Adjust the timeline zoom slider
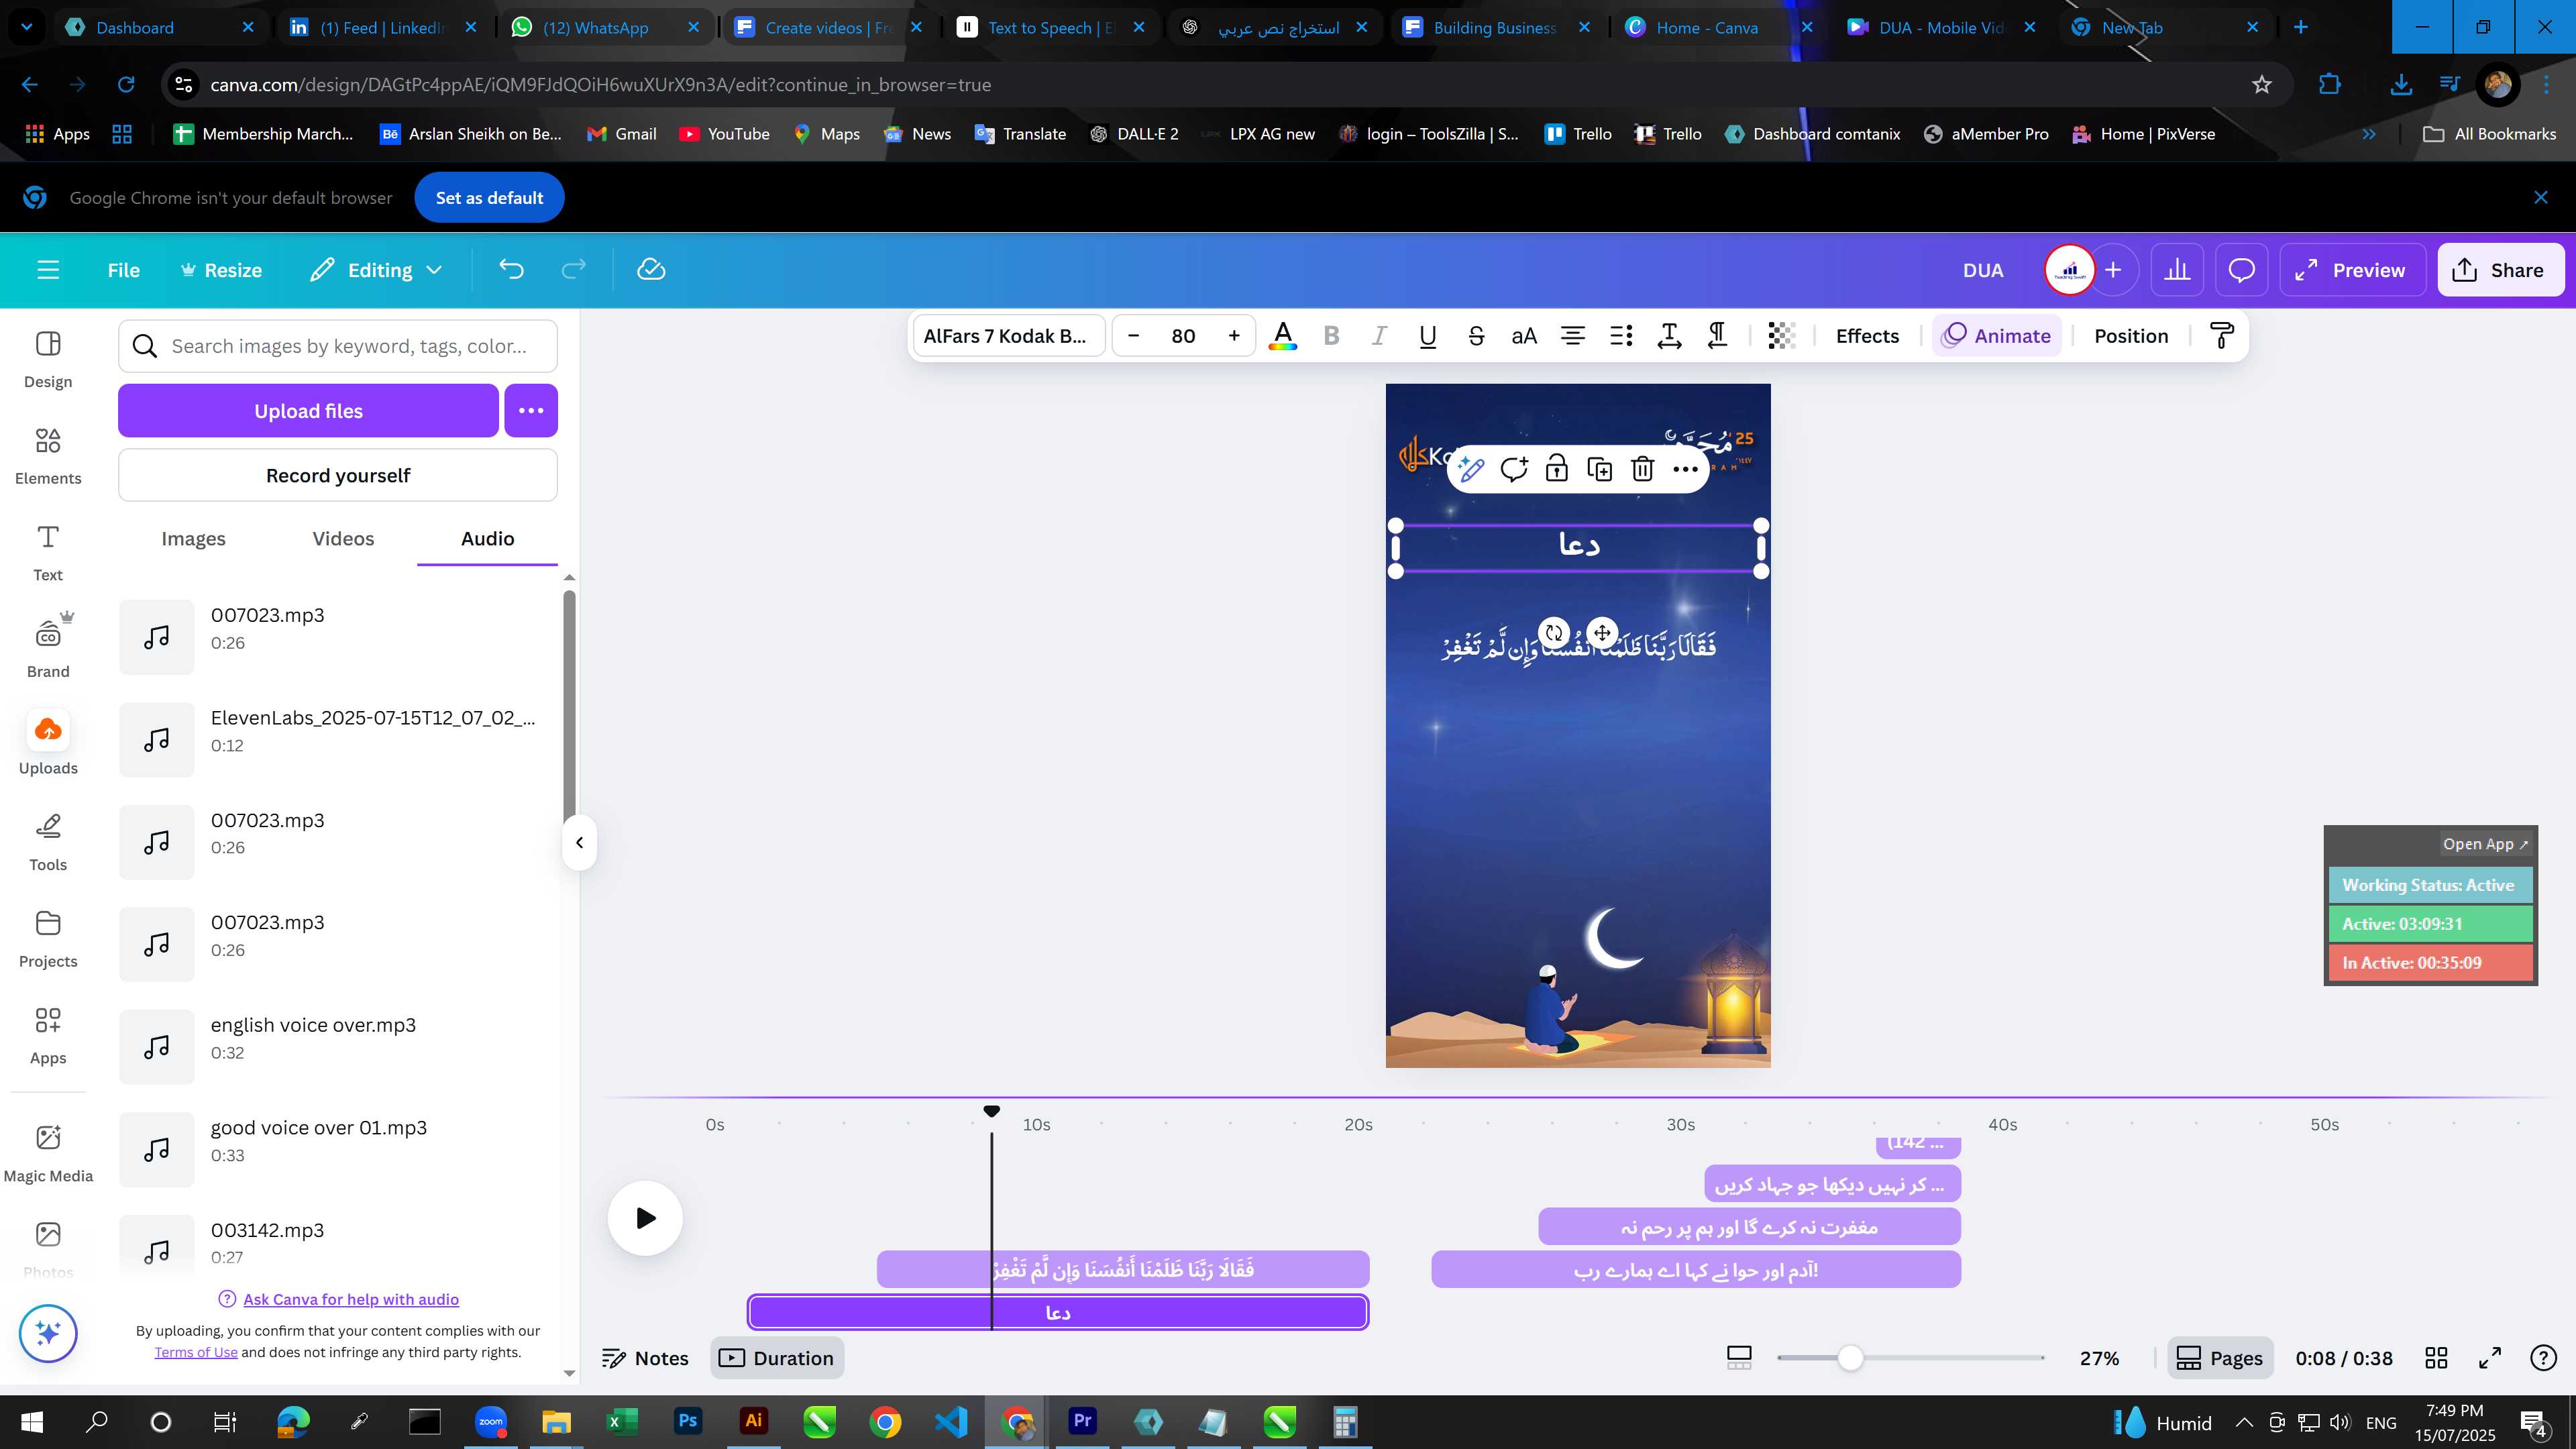This screenshot has width=2576, height=1449. (x=1850, y=1357)
